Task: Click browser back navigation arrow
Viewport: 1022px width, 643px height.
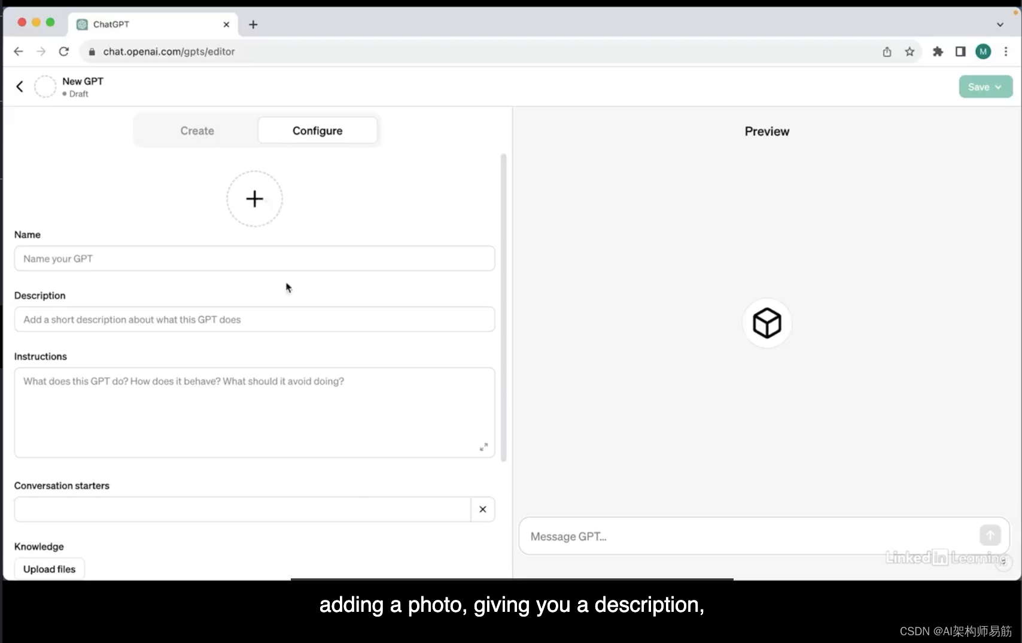Action: 19,51
